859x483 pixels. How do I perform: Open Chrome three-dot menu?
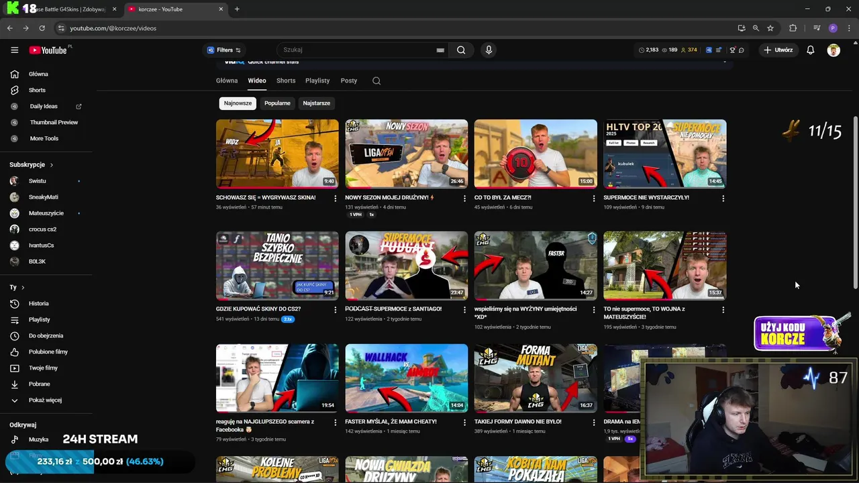849,28
